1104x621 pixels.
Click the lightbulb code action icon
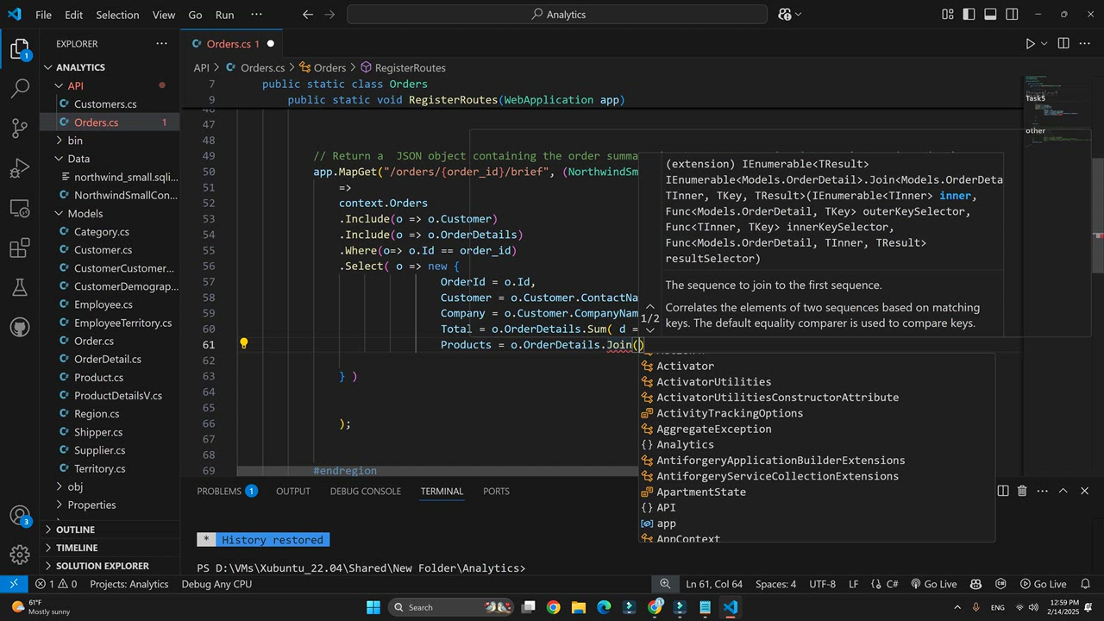click(244, 344)
